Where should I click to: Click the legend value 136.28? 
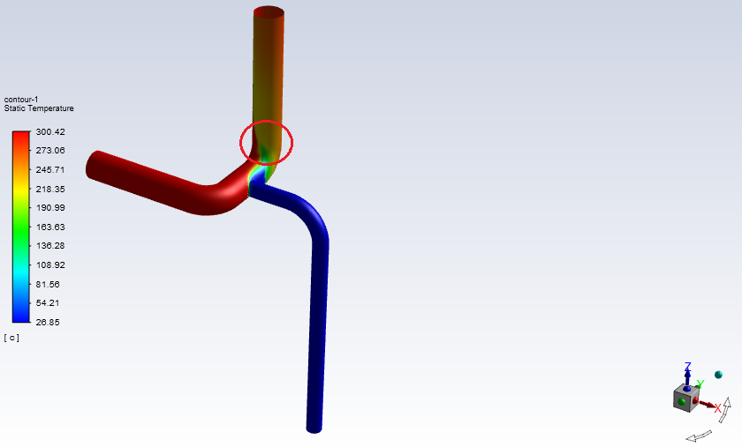click(50, 246)
